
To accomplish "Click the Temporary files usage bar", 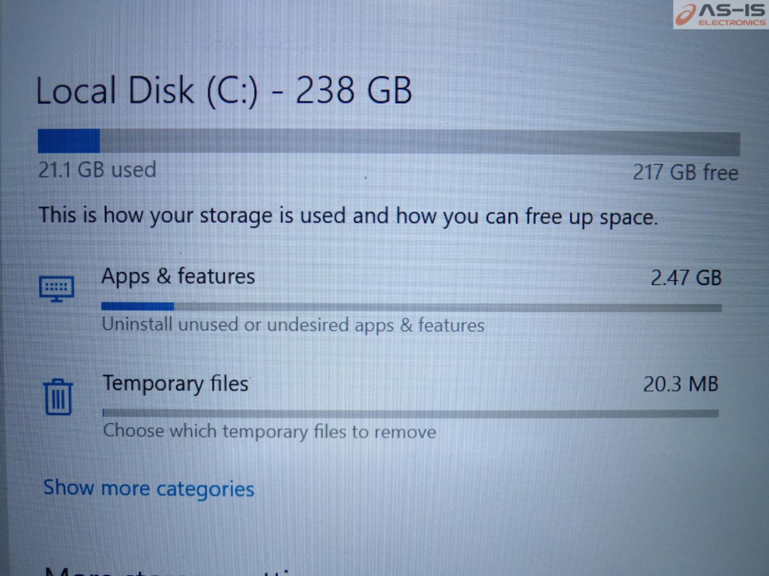I will [410, 413].
